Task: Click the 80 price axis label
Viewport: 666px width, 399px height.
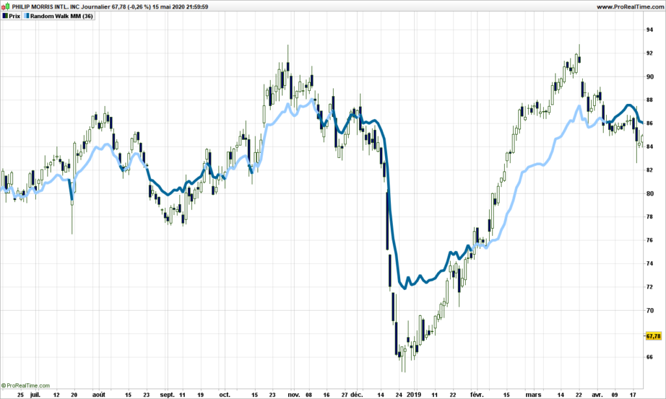Action: point(650,194)
